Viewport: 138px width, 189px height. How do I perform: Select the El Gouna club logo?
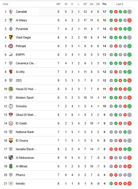pyautogui.click(x=11, y=141)
